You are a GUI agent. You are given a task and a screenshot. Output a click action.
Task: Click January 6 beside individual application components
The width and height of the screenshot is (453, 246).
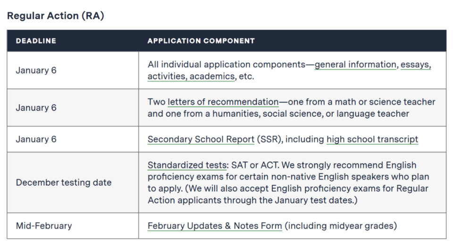36,71
